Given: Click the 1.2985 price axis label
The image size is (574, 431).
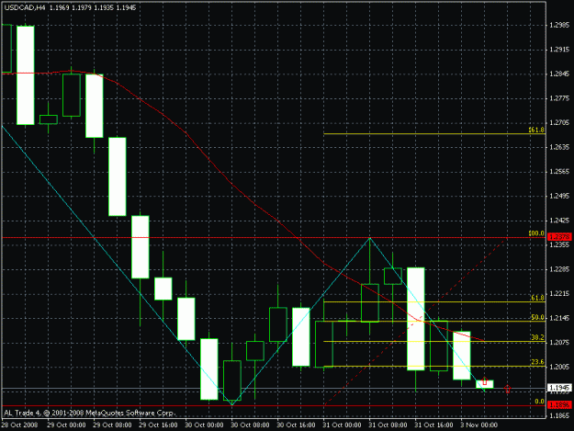Looking at the screenshot, I should pos(559,25).
